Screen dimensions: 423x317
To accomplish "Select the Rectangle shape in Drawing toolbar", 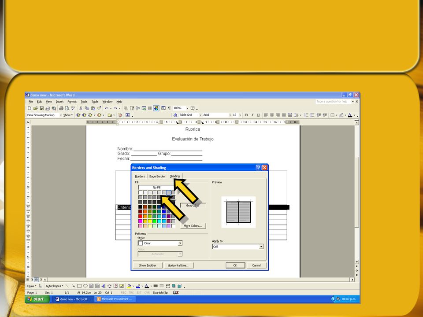I will click(x=79, y=286).
